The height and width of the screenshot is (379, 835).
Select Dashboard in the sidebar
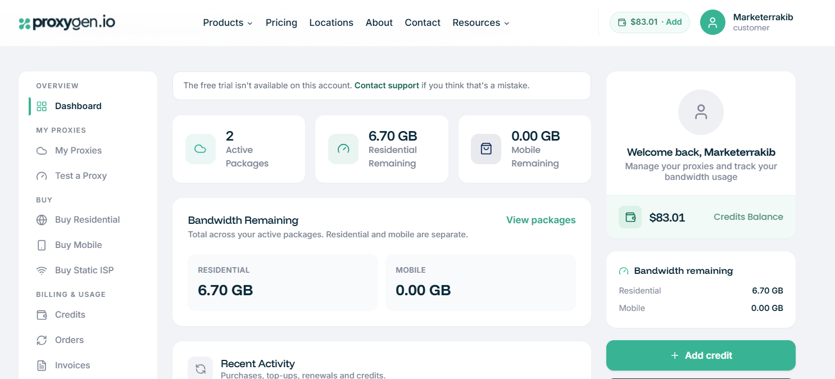(x=78, y=106)
